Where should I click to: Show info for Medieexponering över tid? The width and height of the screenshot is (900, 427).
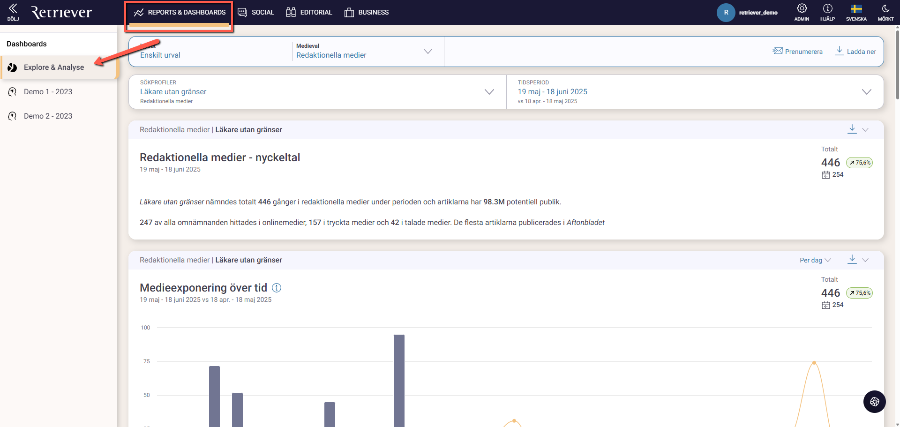point(277,288)
